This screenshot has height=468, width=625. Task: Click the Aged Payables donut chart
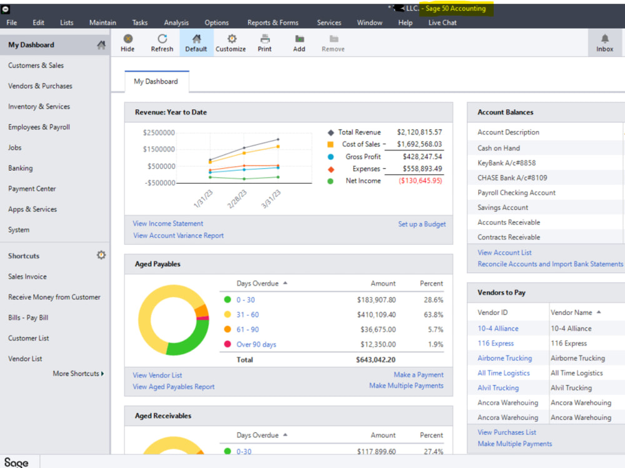coord(173,320)
